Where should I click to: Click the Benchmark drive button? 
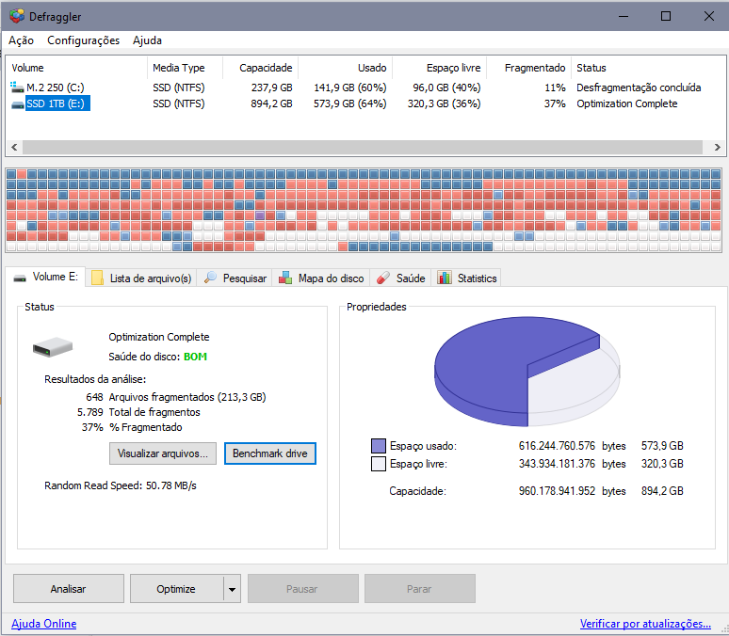tap(270, 453)
